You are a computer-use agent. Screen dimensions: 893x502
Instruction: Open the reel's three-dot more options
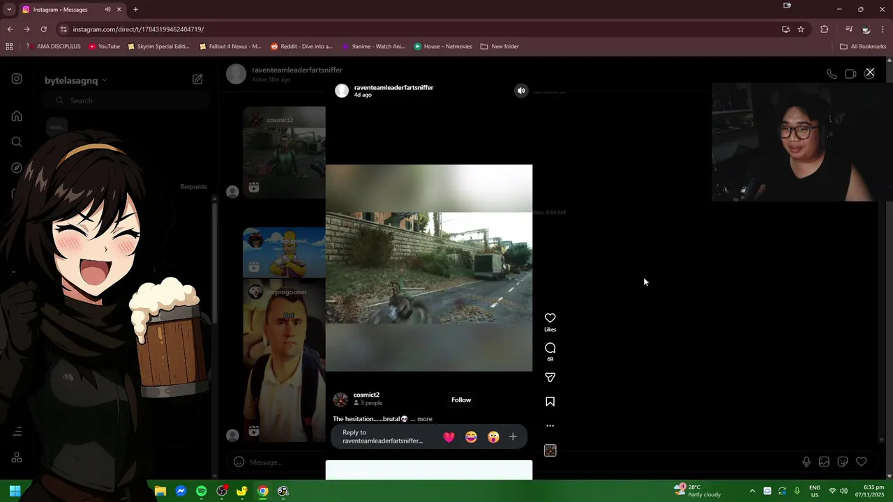click(550, 425)
